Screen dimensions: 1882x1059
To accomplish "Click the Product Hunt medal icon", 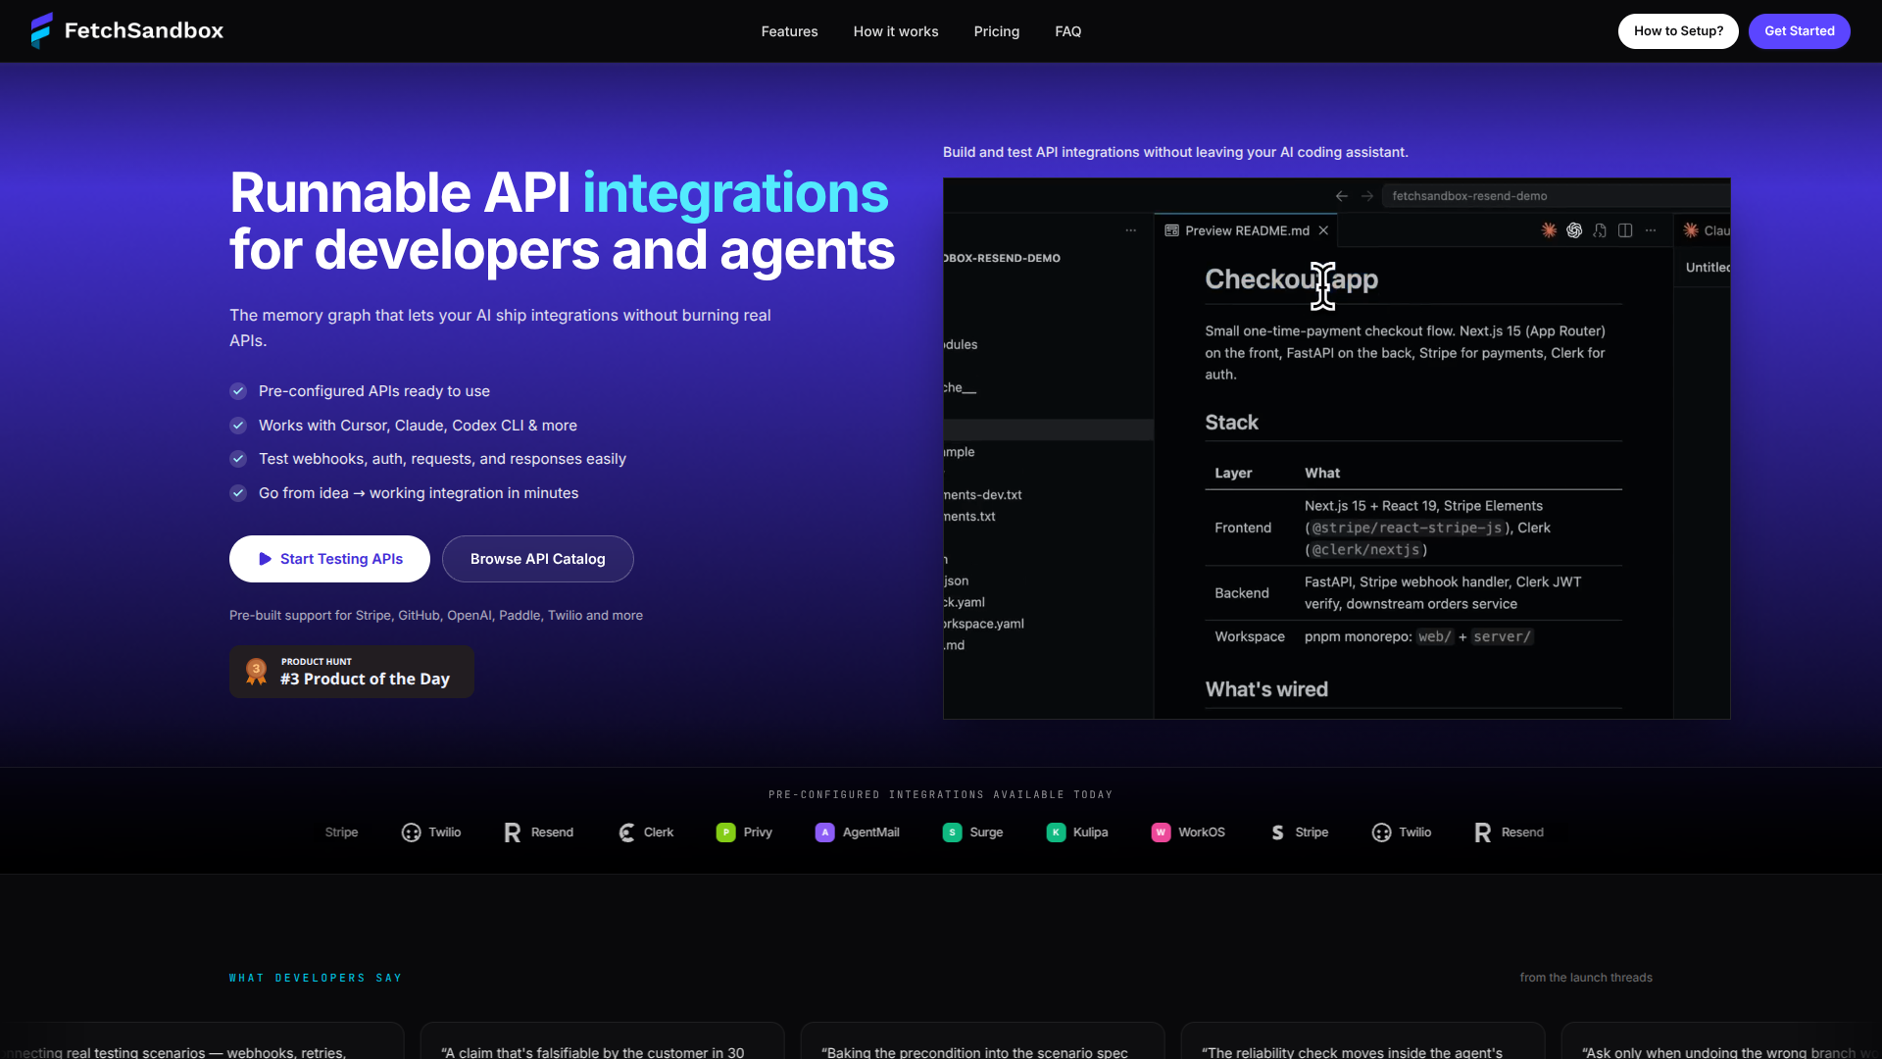I will click(x=256, y=672).
